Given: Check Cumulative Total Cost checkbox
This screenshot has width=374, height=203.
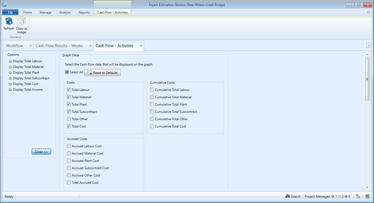Looking at the screenshot, I should tap(152, 126).
